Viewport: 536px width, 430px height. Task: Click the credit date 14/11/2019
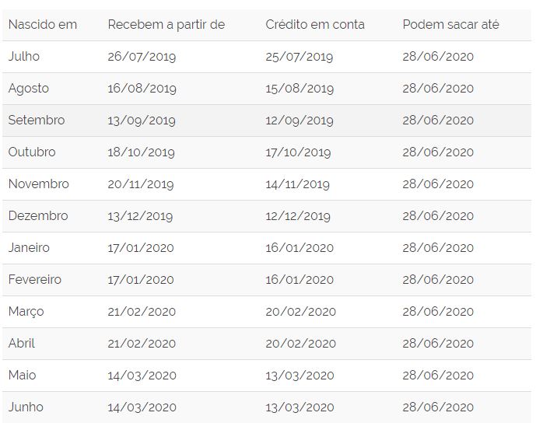pyautogui.click(x=297, y=184)
